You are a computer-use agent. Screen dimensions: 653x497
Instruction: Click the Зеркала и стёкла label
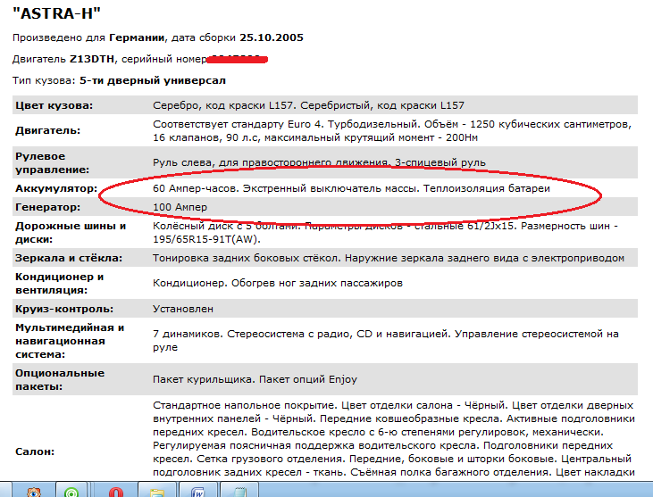click(x=69, y=258)
